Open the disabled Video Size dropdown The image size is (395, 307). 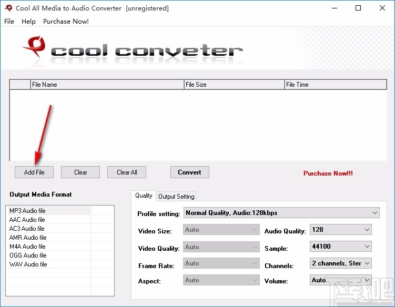221,230
